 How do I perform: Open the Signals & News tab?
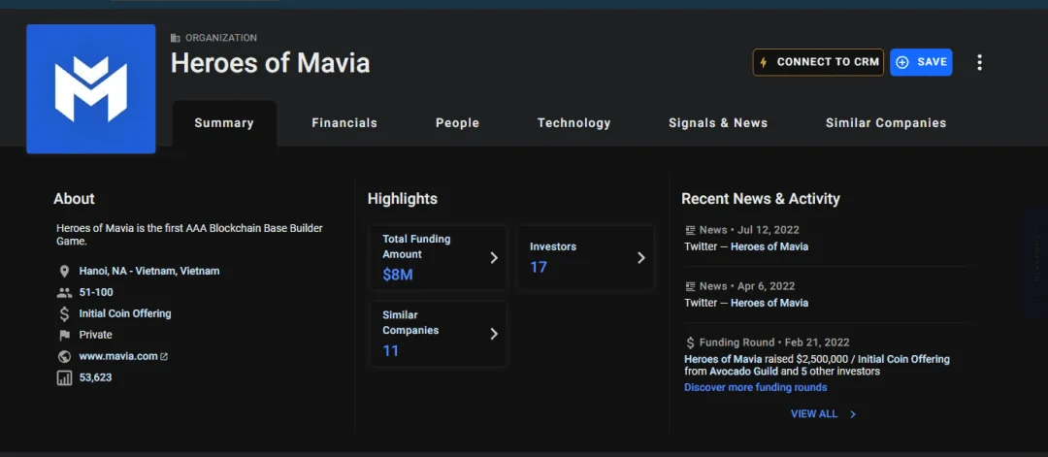(718, 123)
